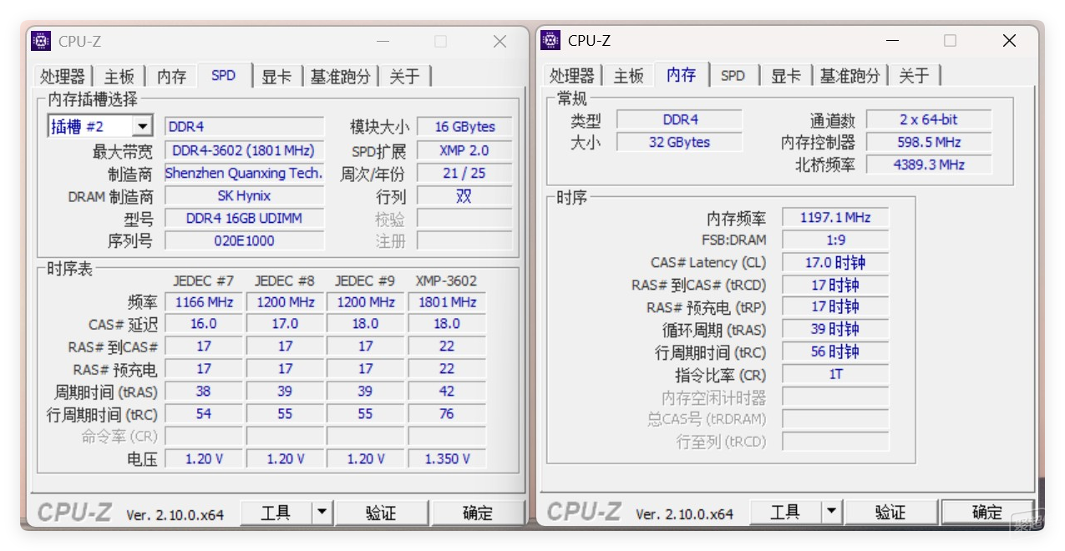This screenshot has width=1065, height=551.
Task: Show the 关于 tab in the memory-view window
Action: (x=915, y=76)
